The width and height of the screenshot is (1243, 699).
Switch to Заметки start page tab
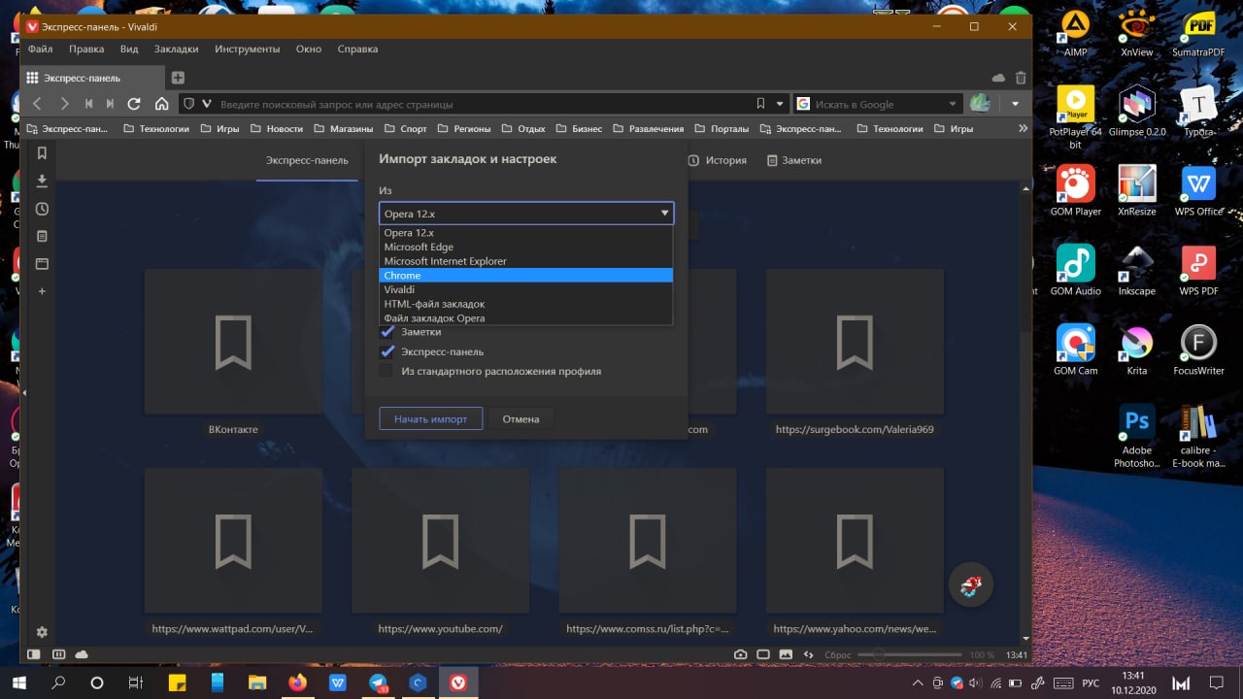[794, 160]
